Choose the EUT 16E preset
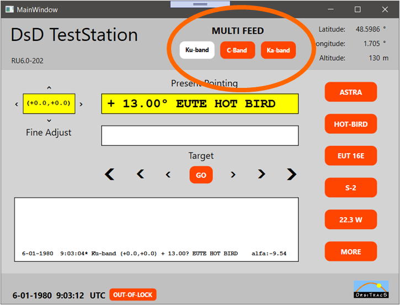 tap(351, 156)
